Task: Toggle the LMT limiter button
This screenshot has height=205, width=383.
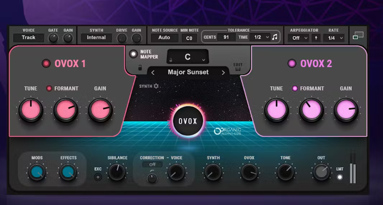Action: click(x=340, y=177)
